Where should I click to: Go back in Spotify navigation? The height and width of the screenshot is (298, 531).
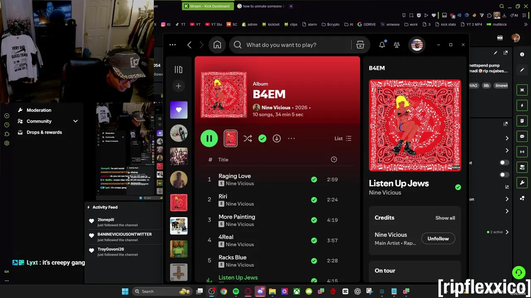tap(189, 45)
